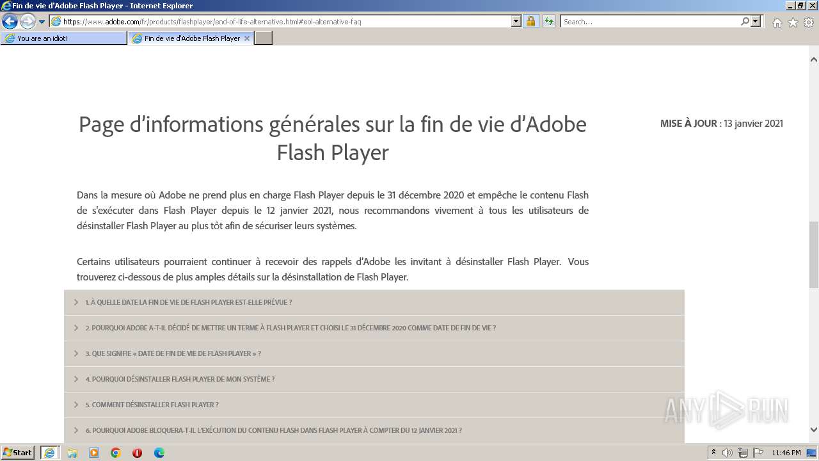Open the address bar autocomplete dropdown
This screenshot has width=819, height=461.
(x=516, y=21)
